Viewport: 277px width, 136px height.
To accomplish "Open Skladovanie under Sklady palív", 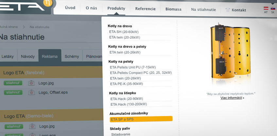I will click(121, 134).
